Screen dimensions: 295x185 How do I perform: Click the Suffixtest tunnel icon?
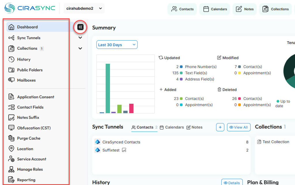[x=97, y=150]
